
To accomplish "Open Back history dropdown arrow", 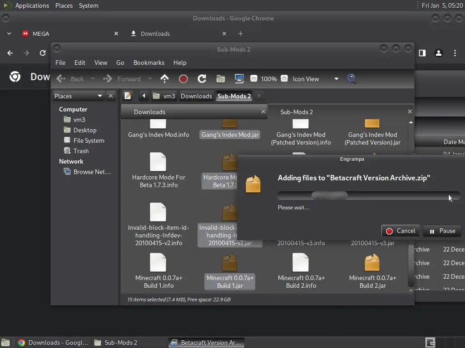I will click(x=93, y=79).
